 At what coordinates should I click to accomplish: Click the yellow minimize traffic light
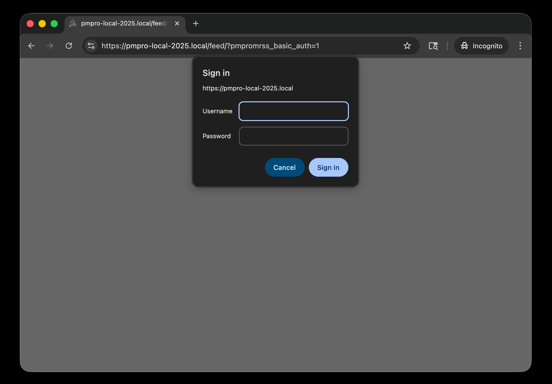coord(42,23)
